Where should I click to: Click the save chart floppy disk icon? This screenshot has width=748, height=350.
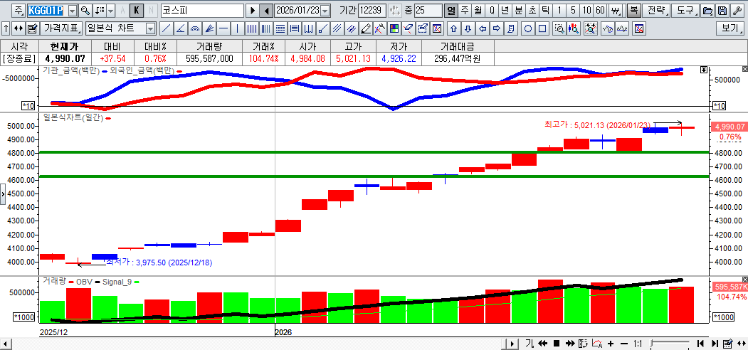(x=722, y=11)
